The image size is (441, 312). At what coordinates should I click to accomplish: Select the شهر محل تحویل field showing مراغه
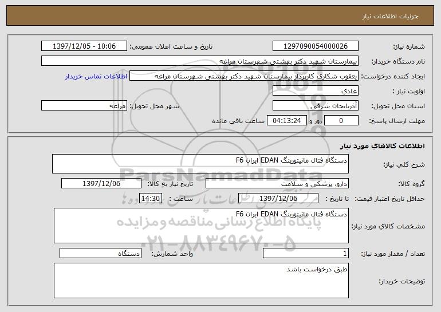84,106
